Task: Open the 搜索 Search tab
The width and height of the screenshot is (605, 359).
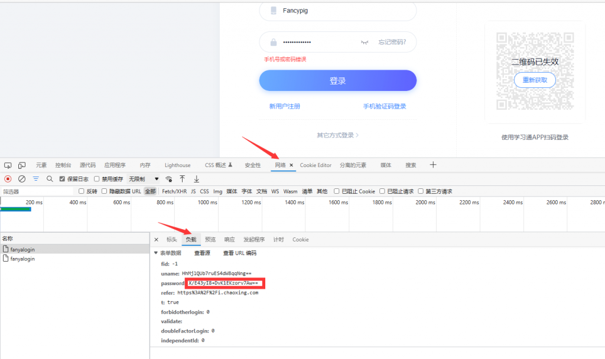Action: 411,165
